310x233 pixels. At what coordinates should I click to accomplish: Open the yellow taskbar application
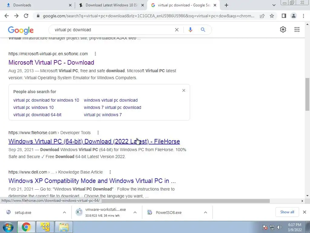[45, 227]
